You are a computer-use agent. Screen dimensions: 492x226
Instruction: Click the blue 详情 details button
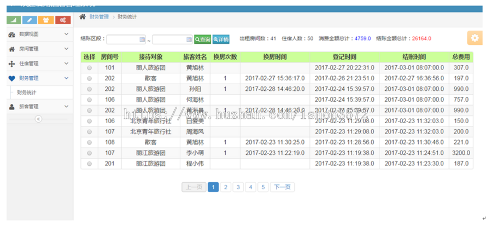point(221,39)
